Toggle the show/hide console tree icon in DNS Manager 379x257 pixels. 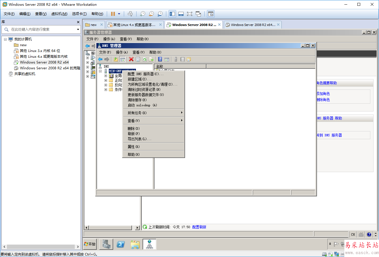pyautogui.click(x=122, y=59)
